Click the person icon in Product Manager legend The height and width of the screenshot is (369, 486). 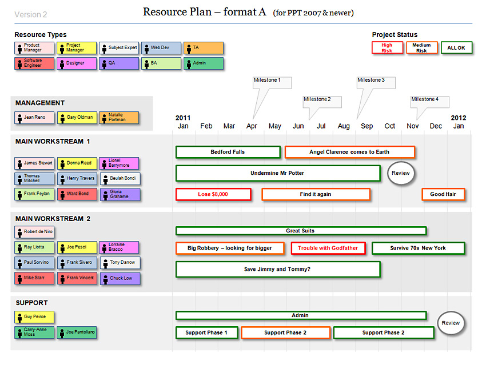pos(19,48)
